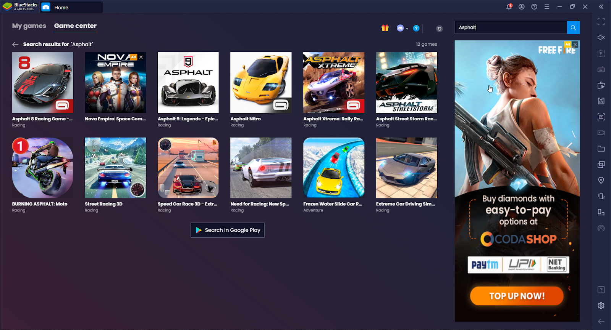This screenshot has width=611, height=330.
Task: Open the Discord icon dropdown
Action: point(402,28)
